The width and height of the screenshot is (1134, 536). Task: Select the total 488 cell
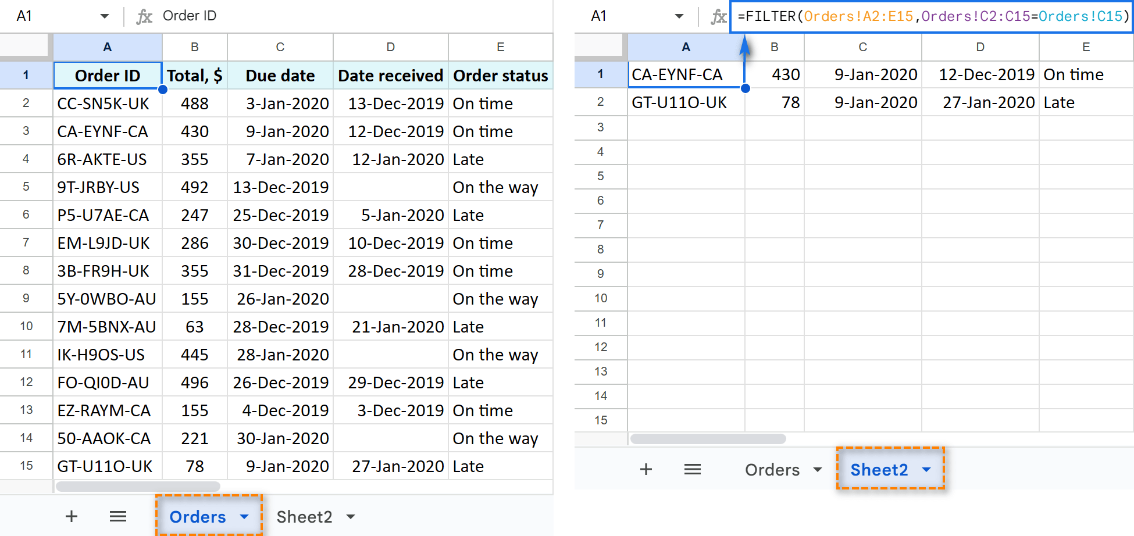pyautogui.click(x=195, y=103)
